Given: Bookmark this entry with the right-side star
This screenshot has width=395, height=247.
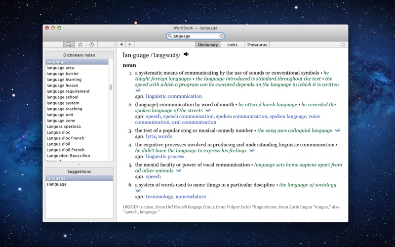Looking at the screenshot, I should pos(343,44).
